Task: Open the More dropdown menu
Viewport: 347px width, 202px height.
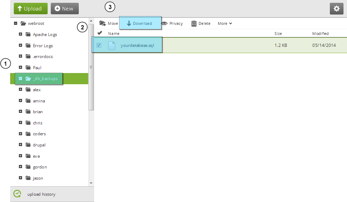Action: tap(225, 23)
